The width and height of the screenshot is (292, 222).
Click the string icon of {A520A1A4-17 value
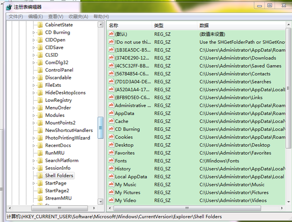[x=111, y=90]
